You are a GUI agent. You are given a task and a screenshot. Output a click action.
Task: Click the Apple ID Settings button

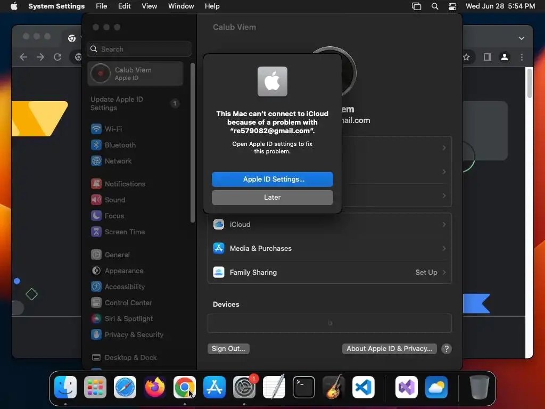pyautogui.click(x=272, y=179)
